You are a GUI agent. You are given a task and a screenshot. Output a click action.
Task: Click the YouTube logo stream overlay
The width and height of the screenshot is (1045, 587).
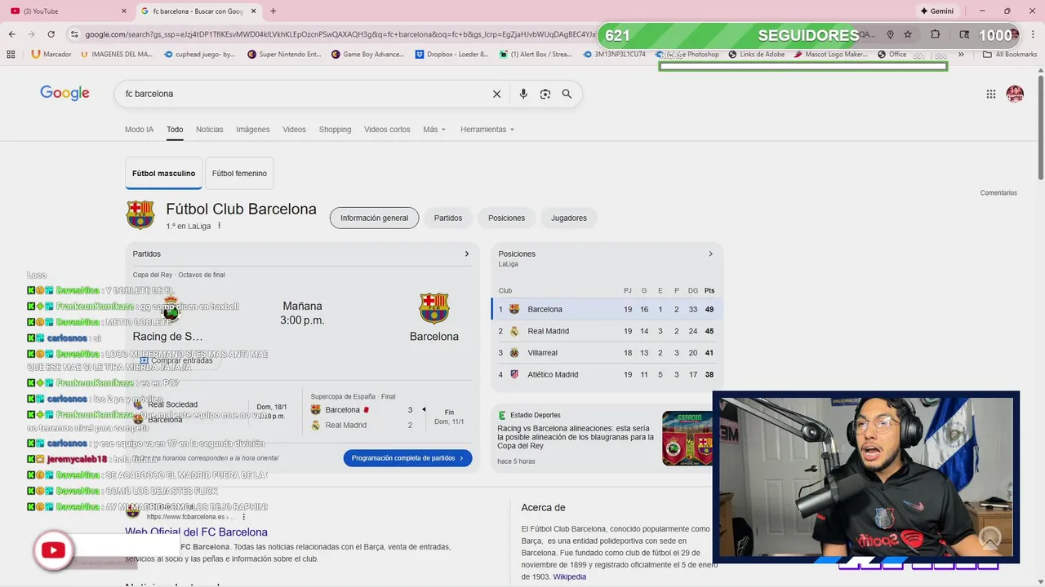pos(53,550)
